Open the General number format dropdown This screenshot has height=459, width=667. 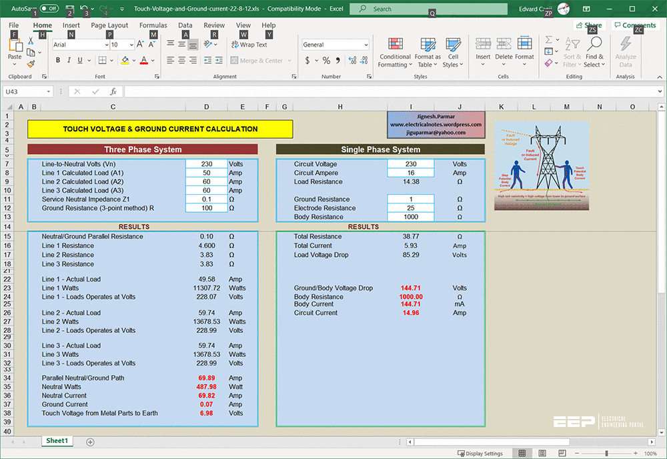pyautogui.click(x=366, y=45)
